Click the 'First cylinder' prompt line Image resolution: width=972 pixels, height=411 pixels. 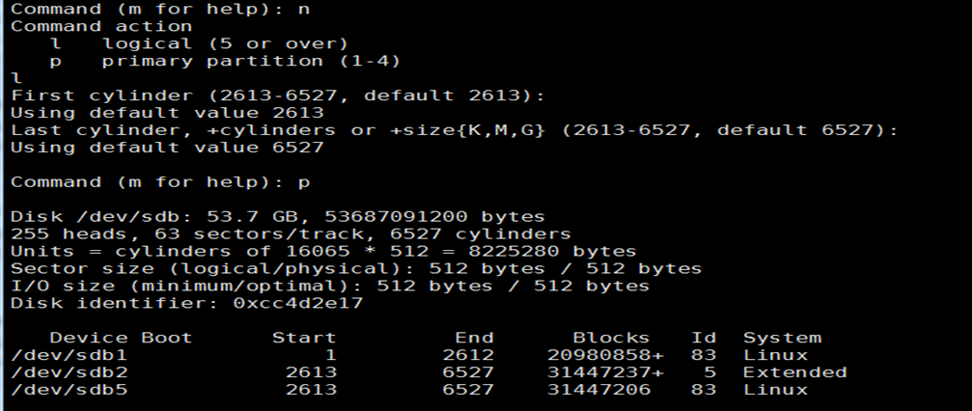(278, 96)
